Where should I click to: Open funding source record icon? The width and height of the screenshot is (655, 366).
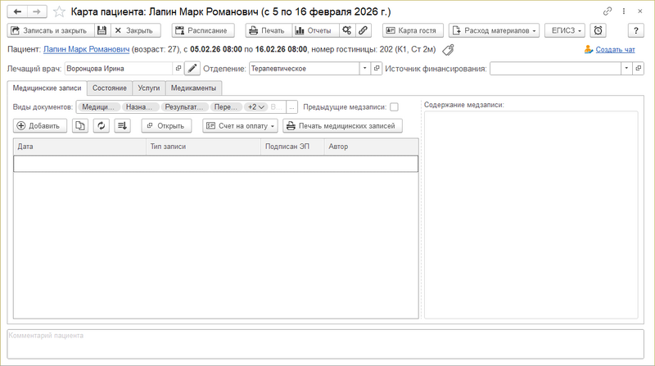point(638,69)
